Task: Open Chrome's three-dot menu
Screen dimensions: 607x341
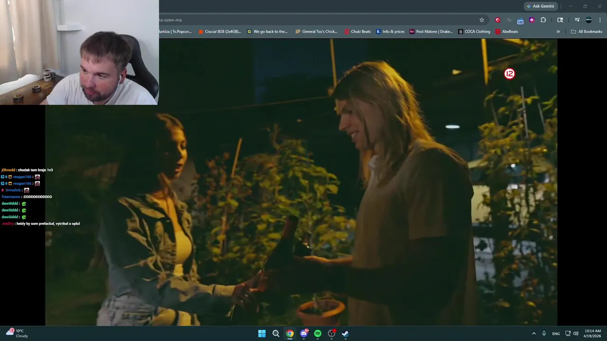Action: (600, 20)
